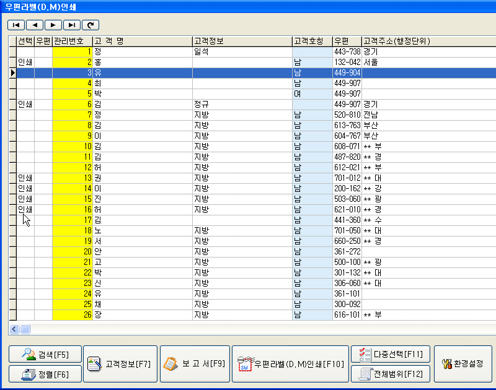The image size is (496, 390).
Task: Click management number 10 cell
Action: coord(73,147)
